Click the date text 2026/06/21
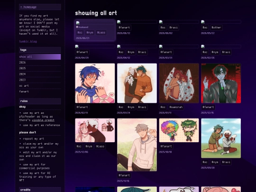Viewport: 256px width, 192px height. (x=82, y=38)
